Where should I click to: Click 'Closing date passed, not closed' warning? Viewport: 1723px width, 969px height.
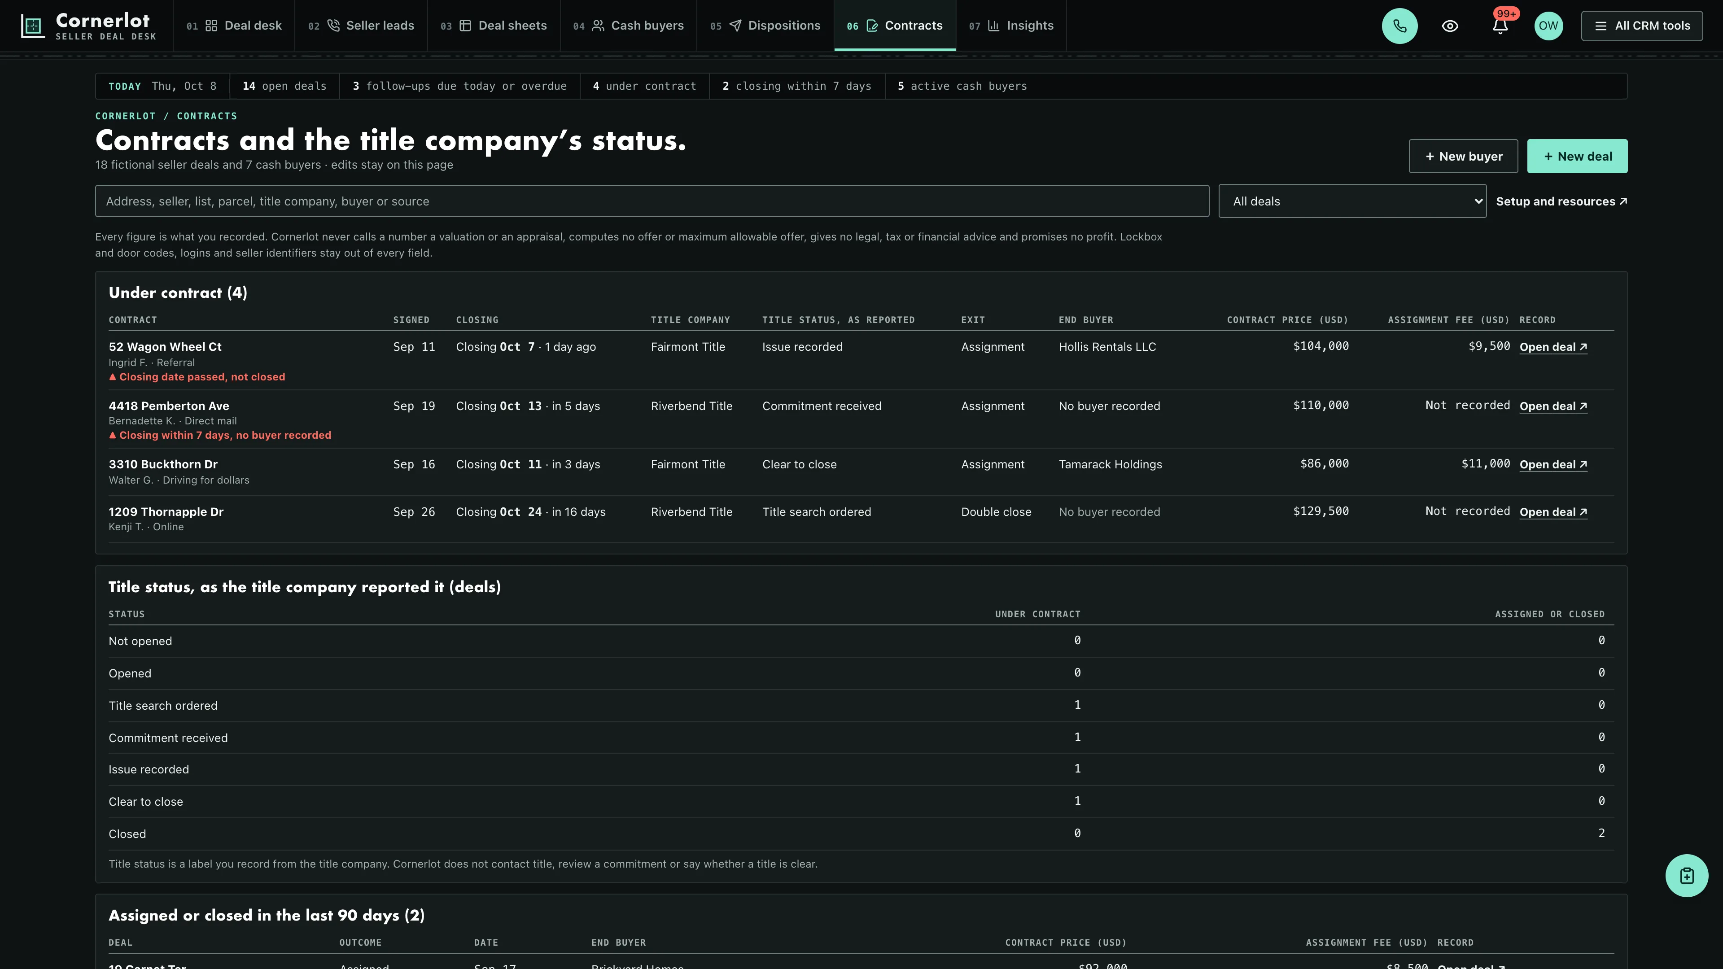click(197, 377)
